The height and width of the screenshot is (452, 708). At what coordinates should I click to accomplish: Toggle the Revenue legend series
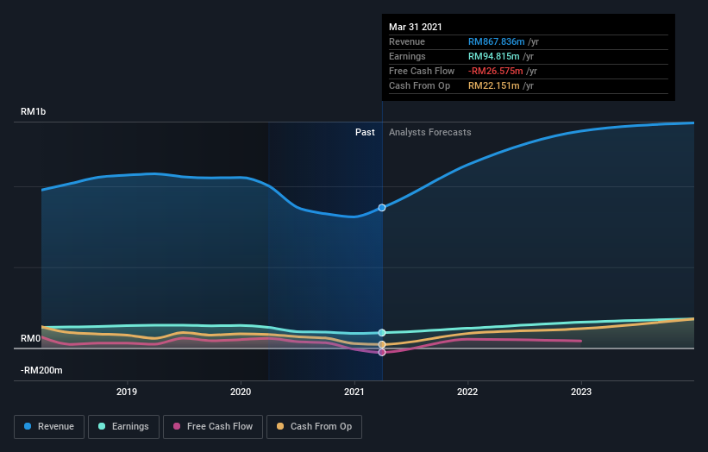pyautogui.click(x=49, y=427)
